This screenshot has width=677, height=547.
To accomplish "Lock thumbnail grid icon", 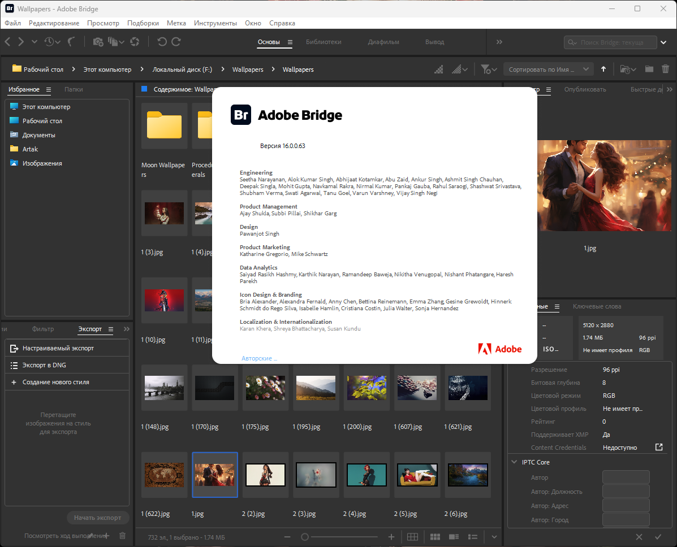I will (x=412, y=537).
